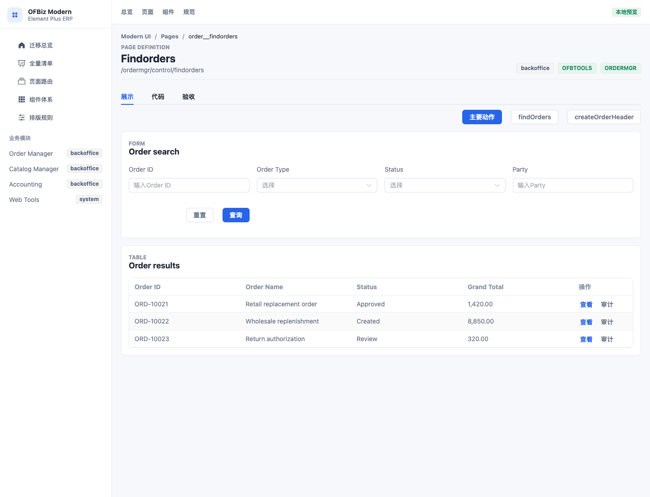Viewport: 650px width, 497px height.
Task: Click the OFBTOOLS tag
Action: click(x=577, y=68)
